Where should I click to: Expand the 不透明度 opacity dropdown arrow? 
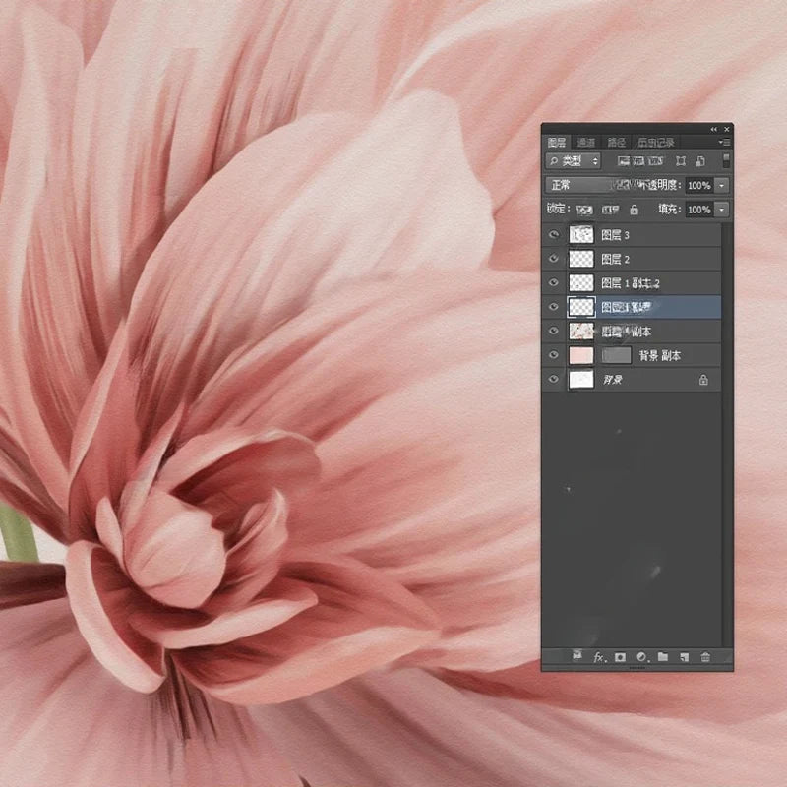click(x=723, y=185)
